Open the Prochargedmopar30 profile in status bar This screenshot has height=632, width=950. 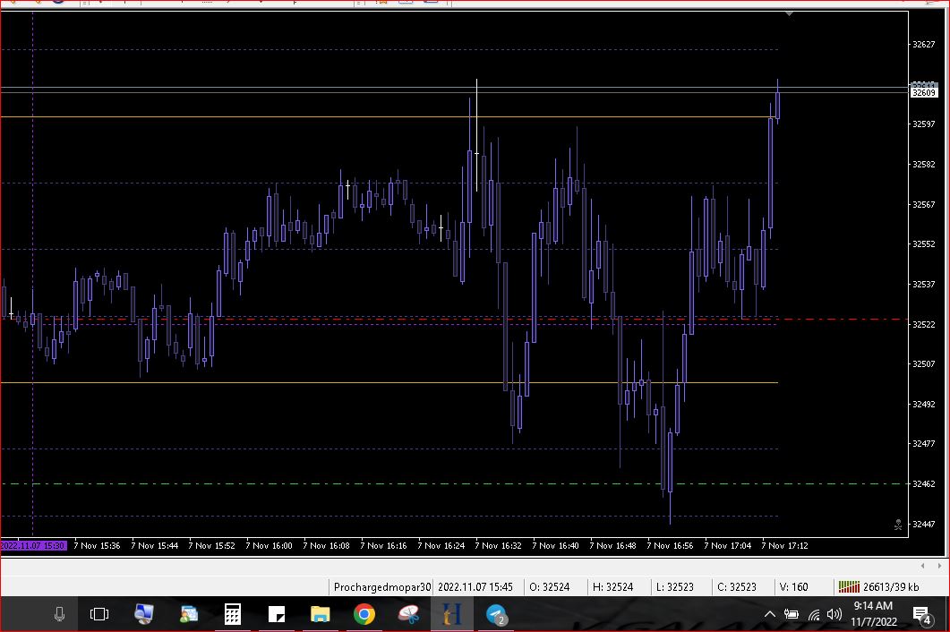pyautogui.click(x=381, y=587)
